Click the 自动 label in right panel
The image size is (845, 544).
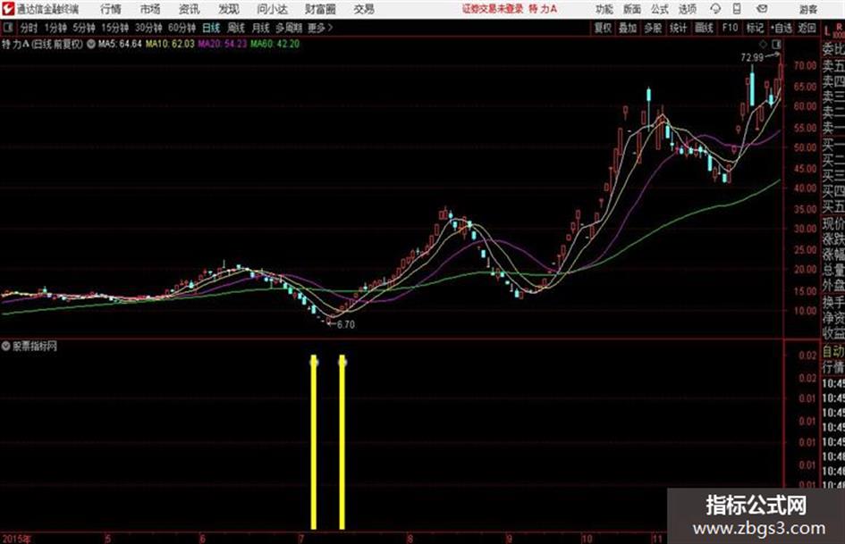click(833, 352)
